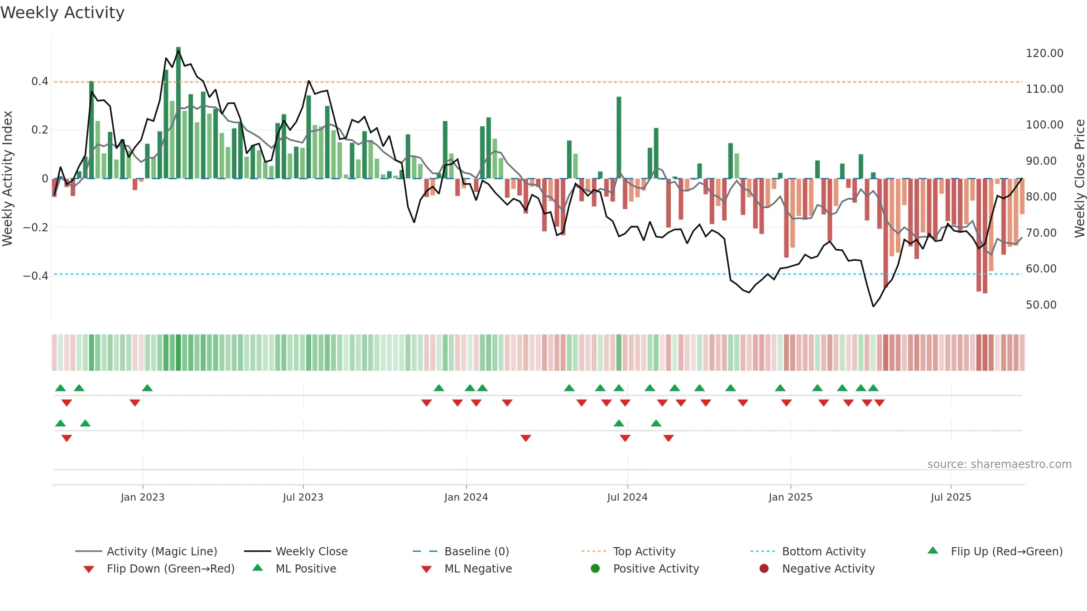Toggle Weekly Close legend entry
This screenshot has width=1087, height=611.
[x=296, y=551]
